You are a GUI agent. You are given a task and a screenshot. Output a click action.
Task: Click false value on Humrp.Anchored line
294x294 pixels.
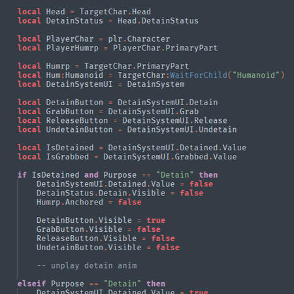(x=129, y=202)
